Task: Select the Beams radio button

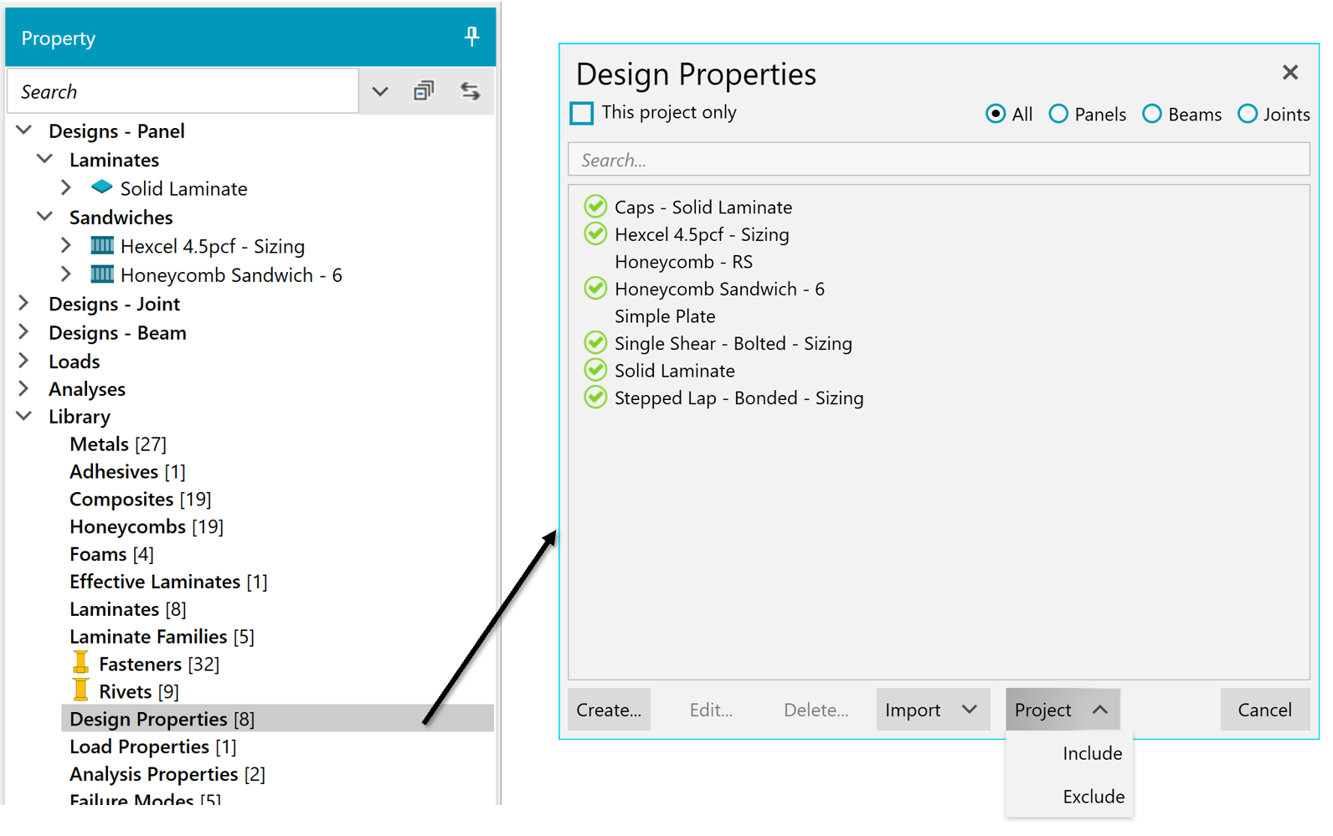Action: coord(1152,114)
